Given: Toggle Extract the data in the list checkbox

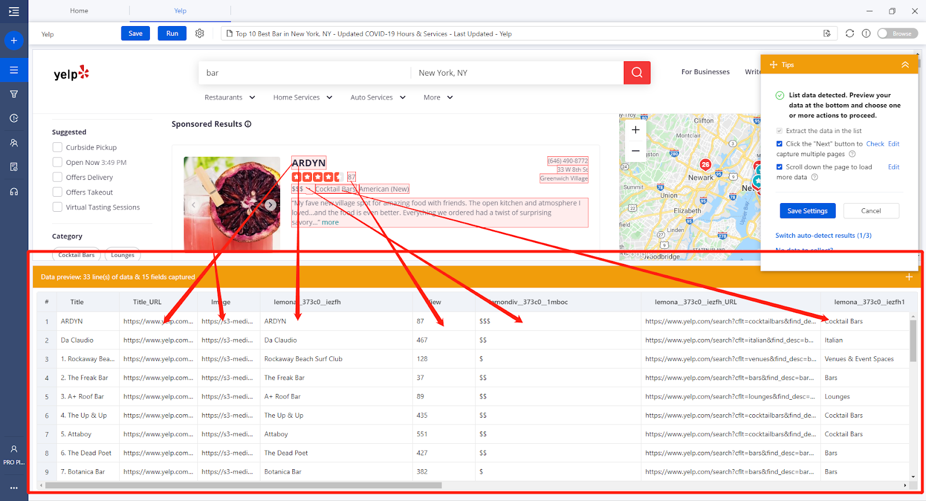Looking at the screenshot, I should [x=780, y=131].
